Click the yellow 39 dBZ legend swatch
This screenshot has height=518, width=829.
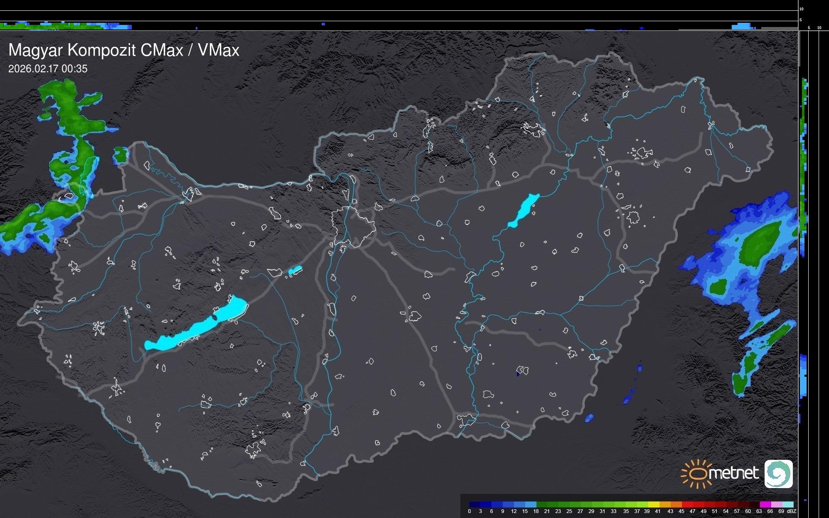pyautogui.click(x=654, y=504)
